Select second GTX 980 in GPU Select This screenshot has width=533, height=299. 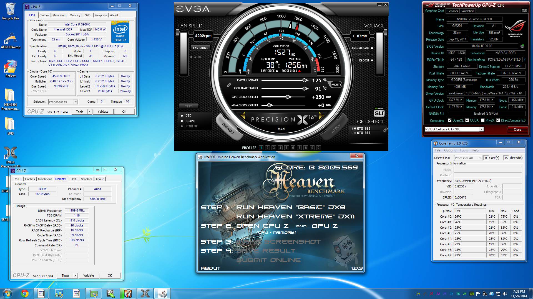coord(361,133)
